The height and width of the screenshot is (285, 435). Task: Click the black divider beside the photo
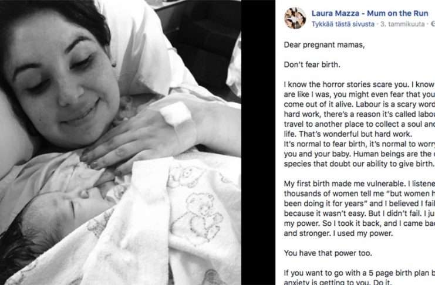[x=258, y=142]
